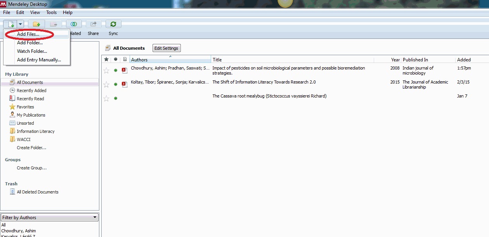Toggle the favorite star on the Chowdhury paper
Image resolution: width=489 pixels, height=237 pixels.
point(106,70)
